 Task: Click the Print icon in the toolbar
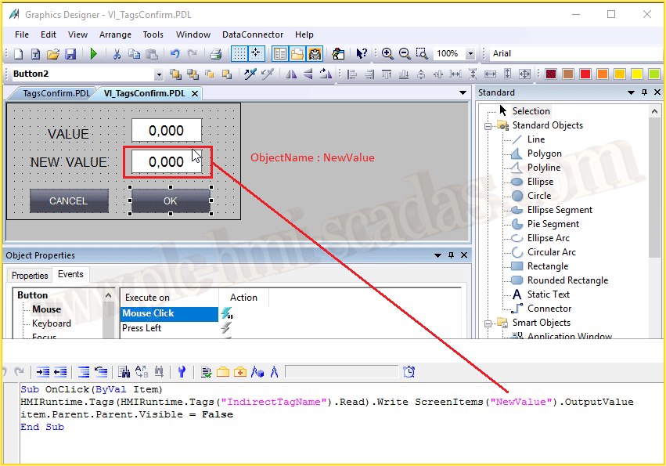pos(215,54)
